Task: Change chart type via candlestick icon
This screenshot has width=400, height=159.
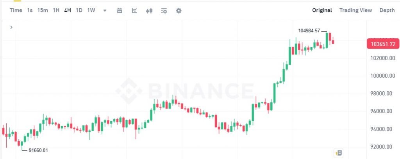Action: pos(149,11)
